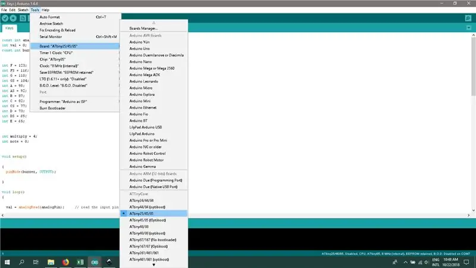Screen dimensions: 476x268
Task: Open Boards Manager... entry
Action: tap(154, 28)
